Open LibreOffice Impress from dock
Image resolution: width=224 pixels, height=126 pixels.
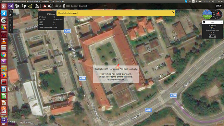tap(4, 103)
